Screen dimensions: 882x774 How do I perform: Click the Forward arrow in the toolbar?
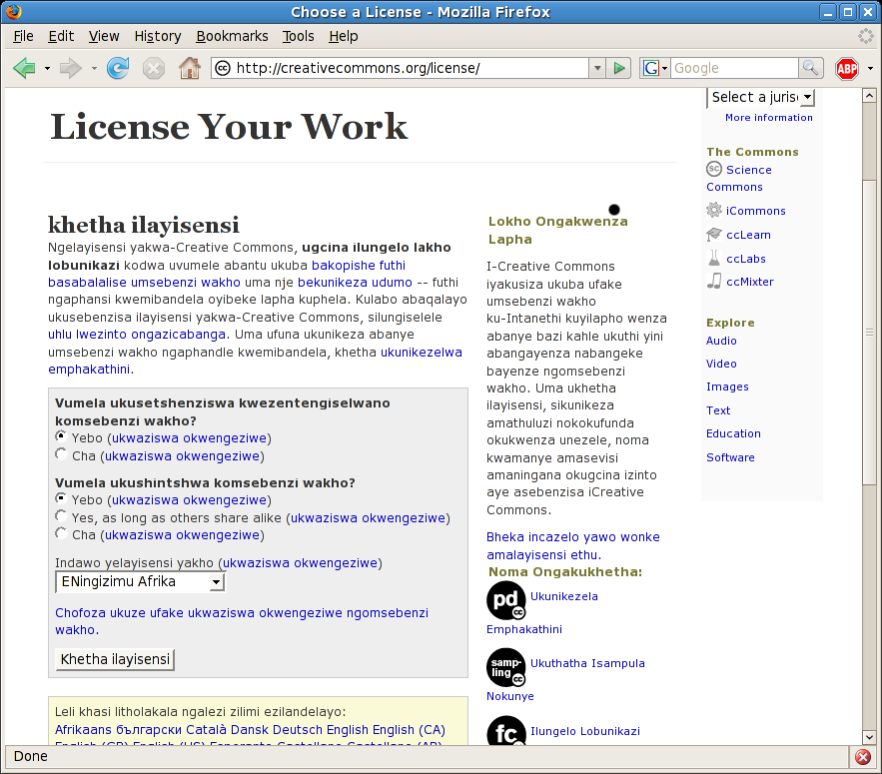coord(70,68)
